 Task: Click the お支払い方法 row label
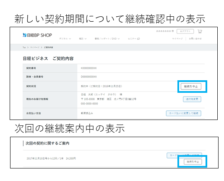[34, 113]
